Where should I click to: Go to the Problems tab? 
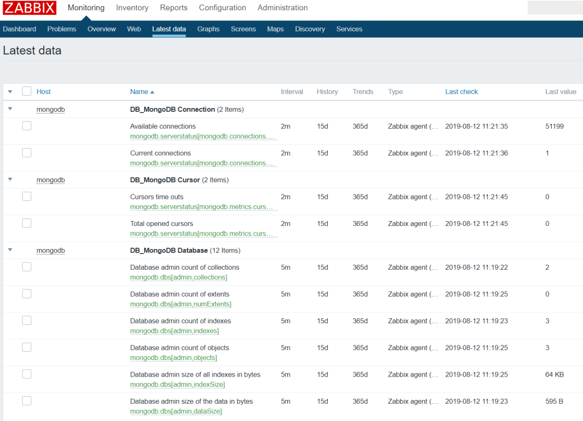(62, 29)
